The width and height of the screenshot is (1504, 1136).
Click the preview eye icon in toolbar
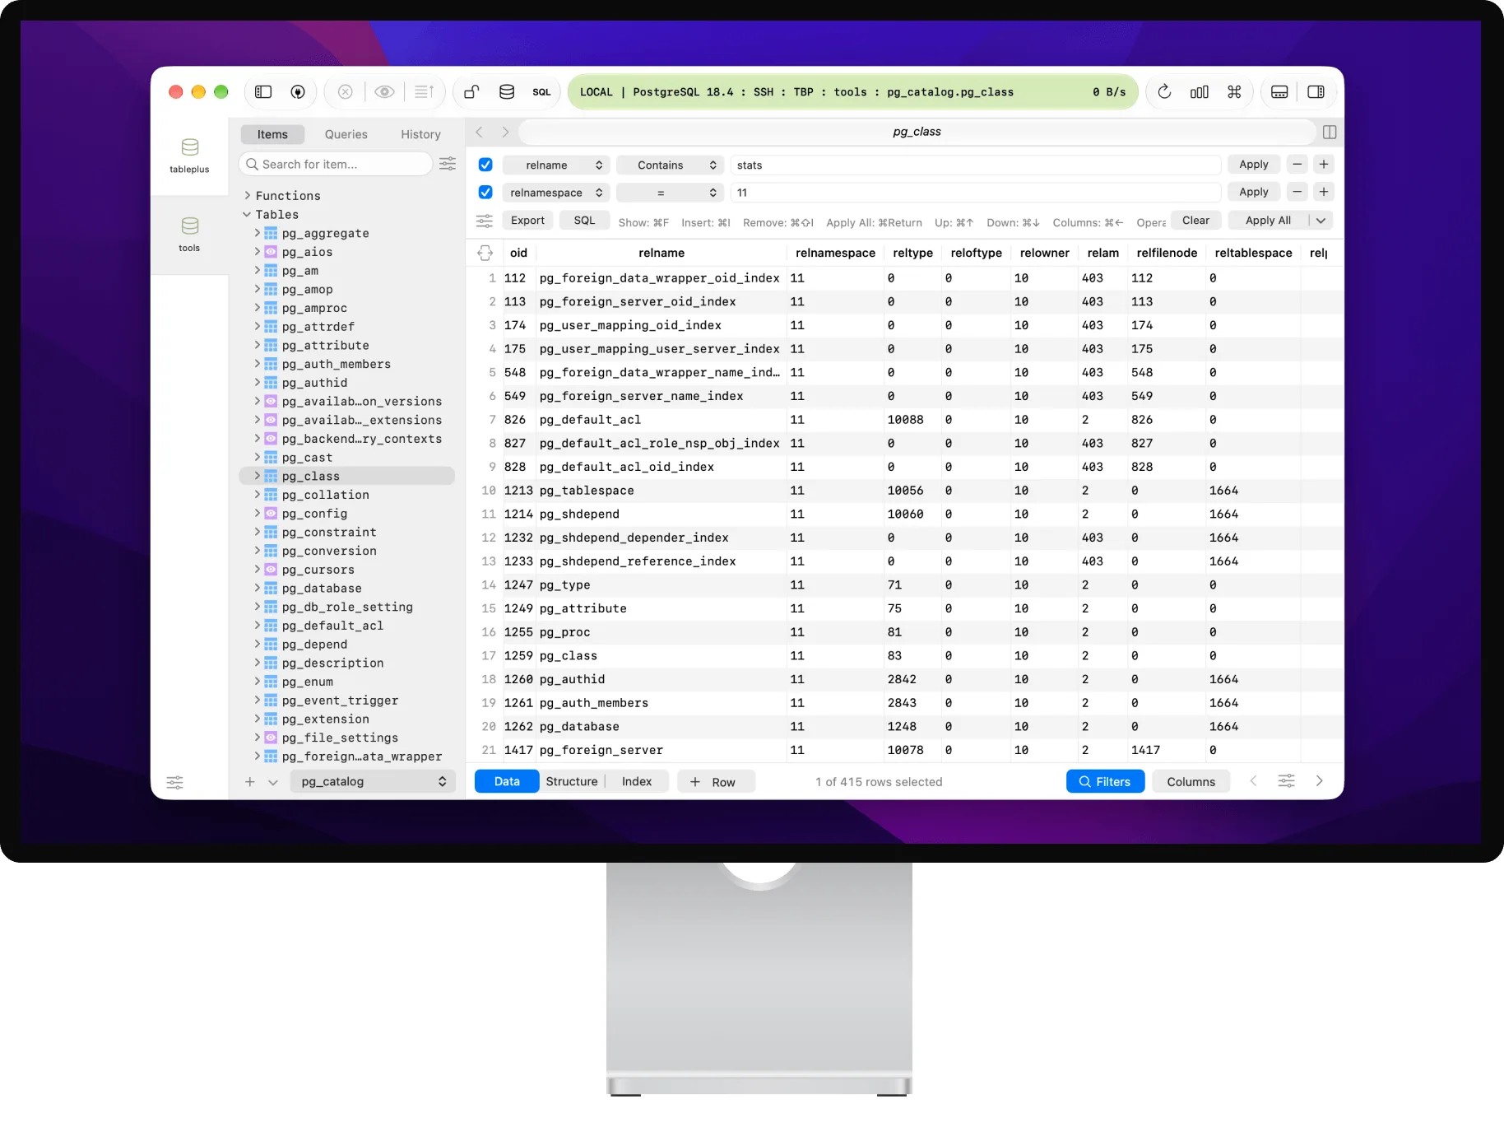click(x=384, y=92)
